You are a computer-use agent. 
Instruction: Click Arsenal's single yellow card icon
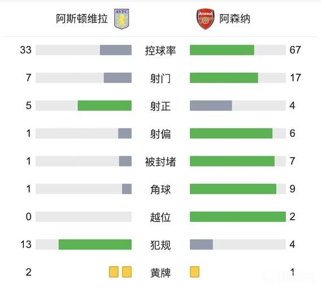click(x=194, y=272)
